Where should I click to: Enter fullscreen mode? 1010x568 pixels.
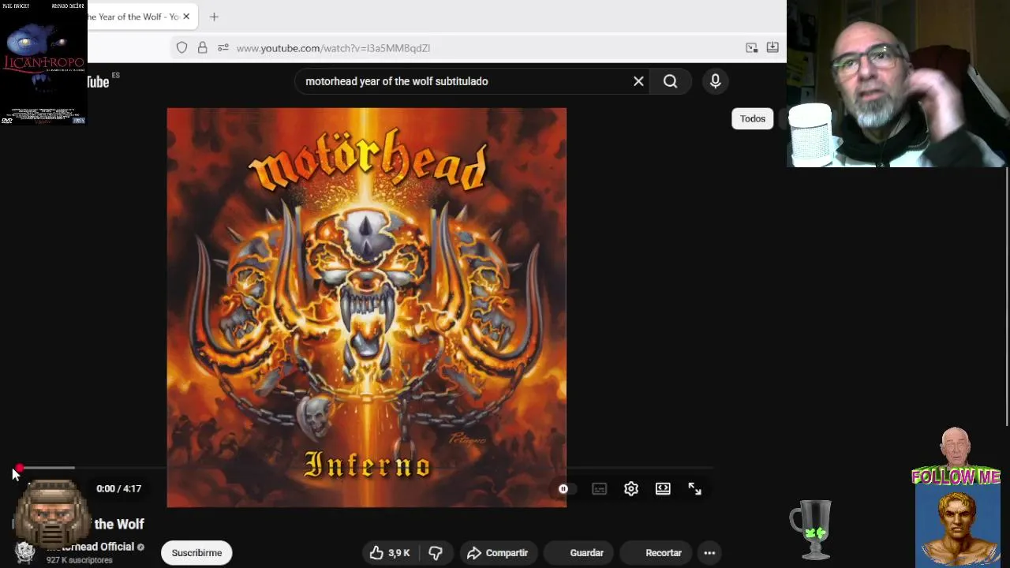point(694,489)
